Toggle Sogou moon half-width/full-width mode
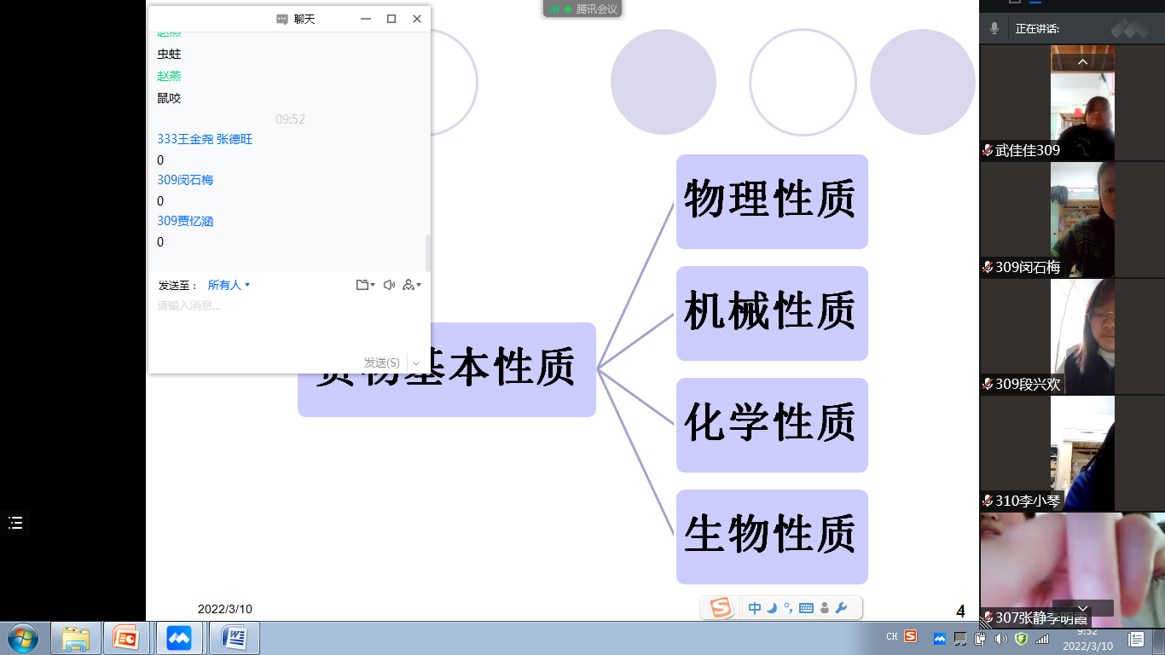Viewport: 1165px width, 655px height. [772, 608]
